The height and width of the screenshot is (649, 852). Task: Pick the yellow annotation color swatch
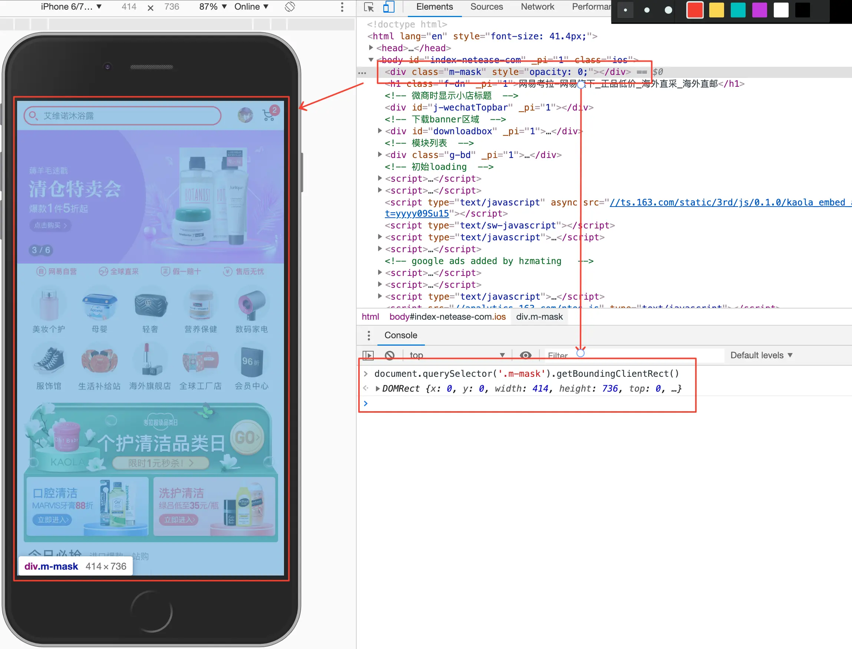coord(716,10)
